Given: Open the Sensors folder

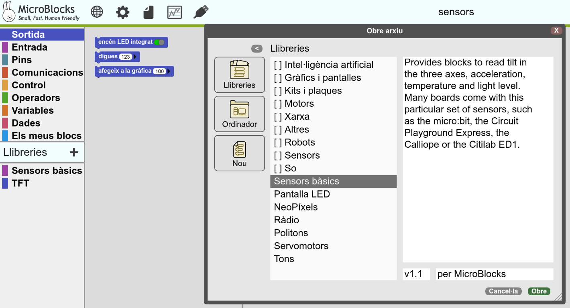Looking at the screenshot, I should point(333,155).
